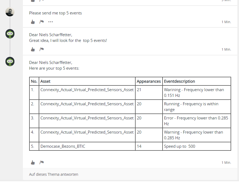Flag the top 5 events table post
239x182 pixels.
(42, 162)
